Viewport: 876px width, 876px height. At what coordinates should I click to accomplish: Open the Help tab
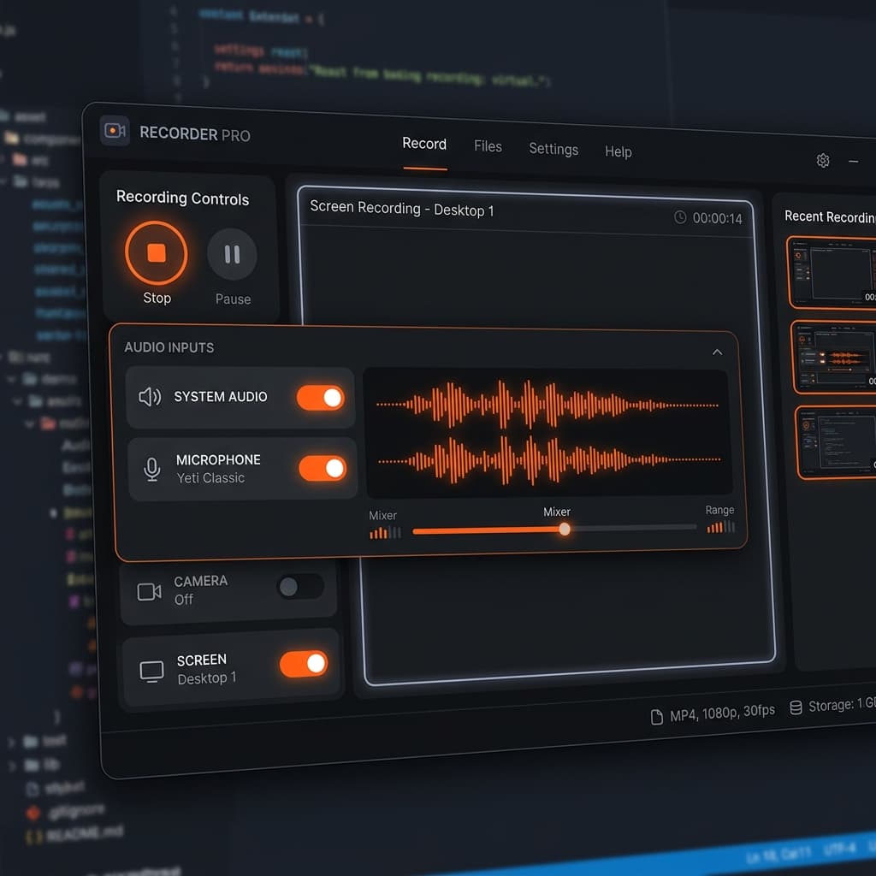click(x=618, y=152)
